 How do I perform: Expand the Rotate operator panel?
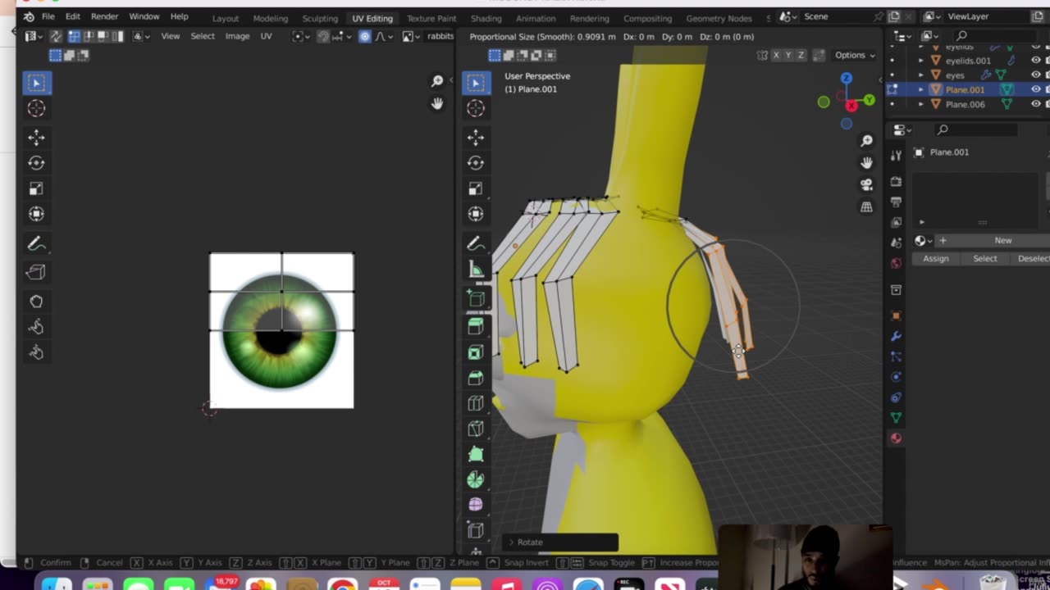[x=512, y=542]
